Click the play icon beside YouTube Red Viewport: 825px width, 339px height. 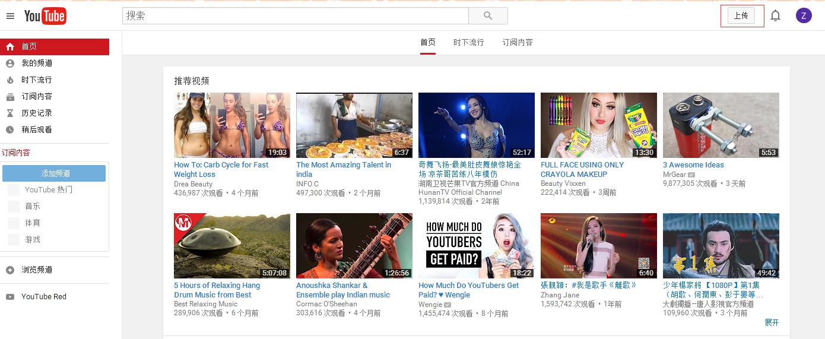pos(10,297)
